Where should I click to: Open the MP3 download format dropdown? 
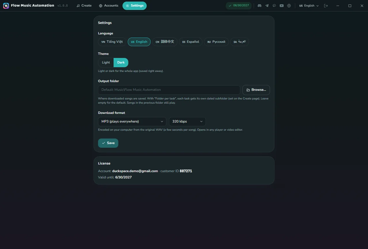point(132,122)
